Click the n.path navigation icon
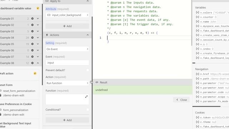 click(x=197, y=79)
